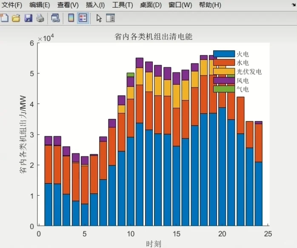This screenshot has width=297, height=248.
Task: Select the legend label 气电
Action: 243,89
